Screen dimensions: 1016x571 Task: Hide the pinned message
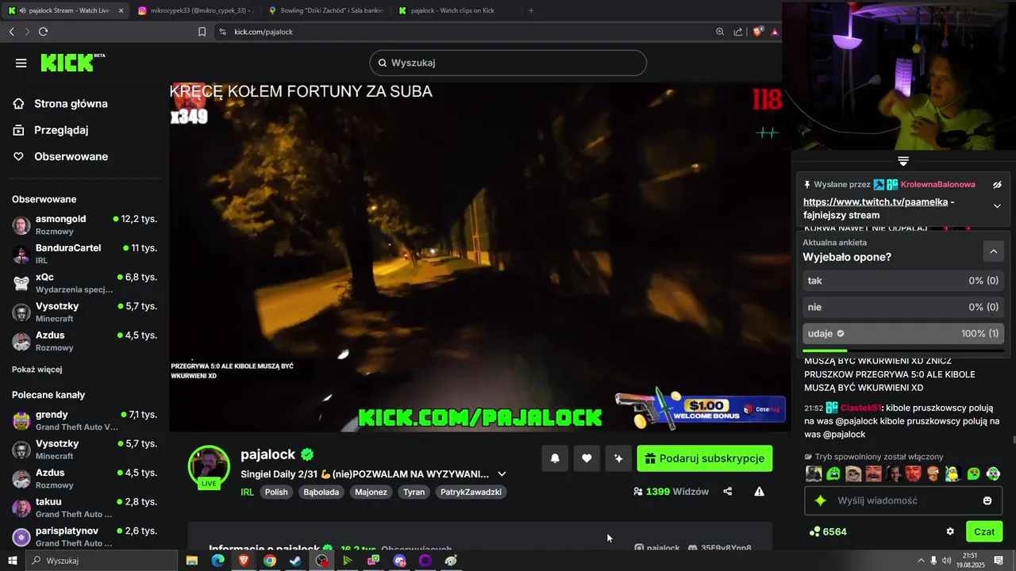click(x=998, y=185)
